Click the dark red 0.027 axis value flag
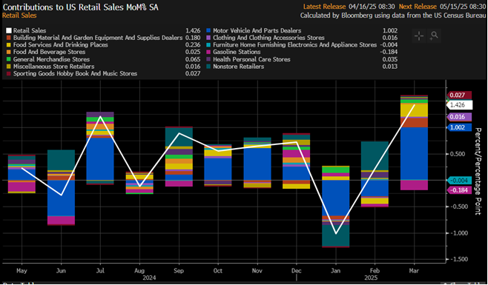Image resolution: width=488 pixels, height=285 pixels. pos(459,95)
